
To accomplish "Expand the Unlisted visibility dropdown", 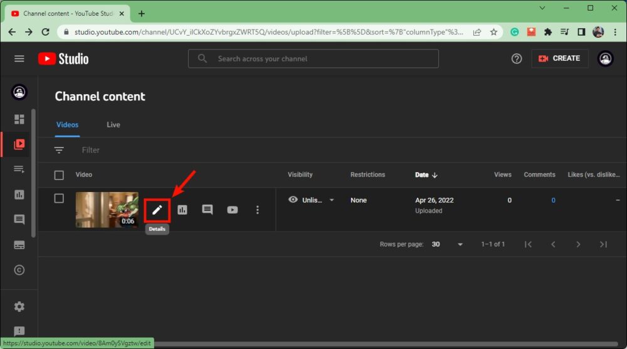I will [332, 200].
